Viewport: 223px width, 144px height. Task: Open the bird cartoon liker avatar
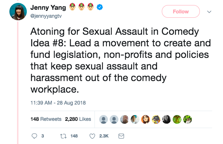click(x=156, y=119)
